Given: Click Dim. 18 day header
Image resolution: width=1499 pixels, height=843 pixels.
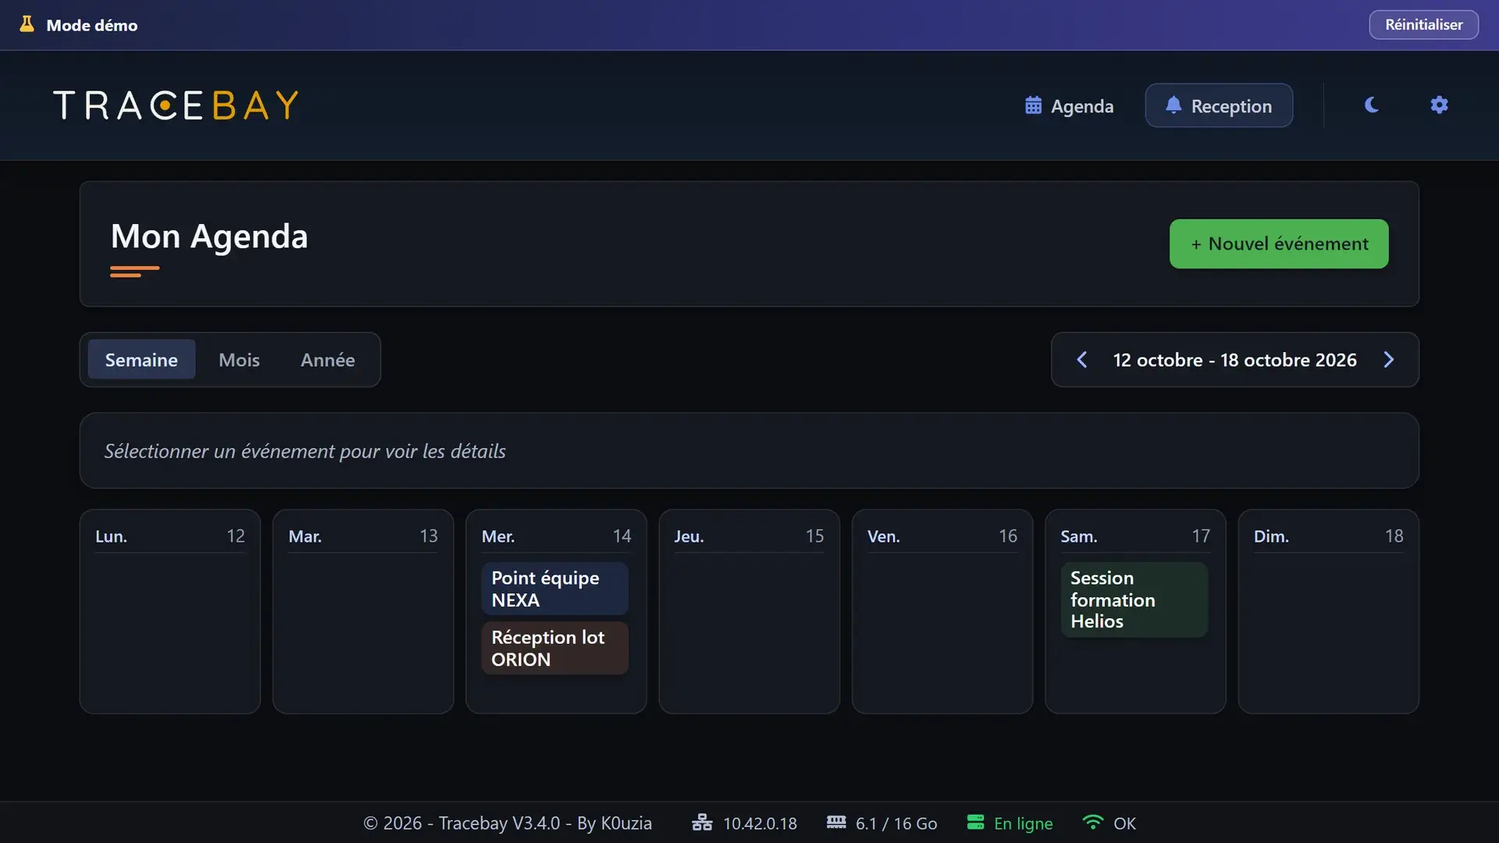Looking at the screenshot, I should tap(1329, 536).
